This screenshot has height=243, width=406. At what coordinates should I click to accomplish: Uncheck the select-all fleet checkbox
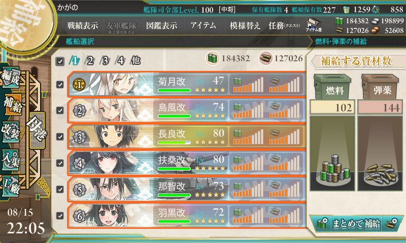pos(60,61)
